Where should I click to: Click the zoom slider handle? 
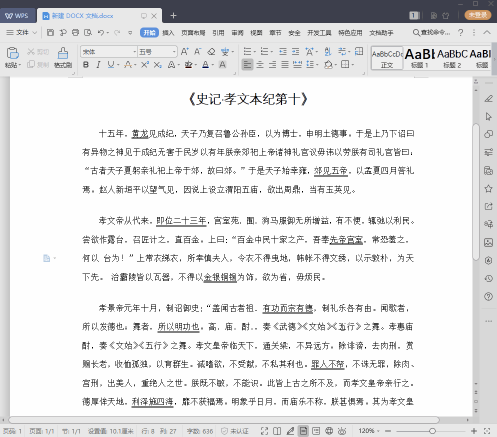[x=432, y=431]
